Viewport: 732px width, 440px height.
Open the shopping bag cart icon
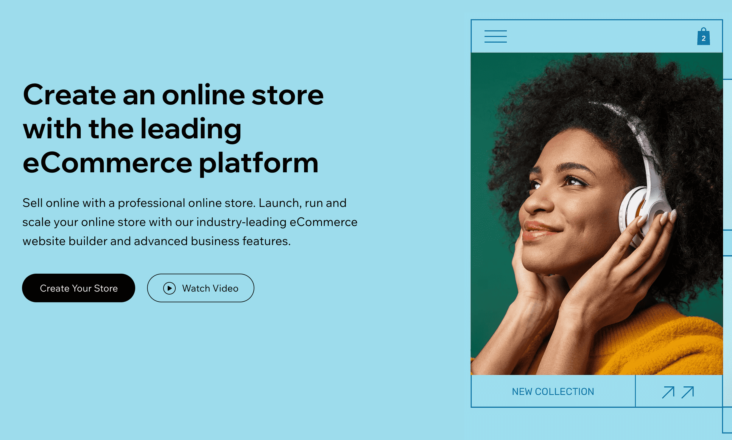click(x=703, y=36)
